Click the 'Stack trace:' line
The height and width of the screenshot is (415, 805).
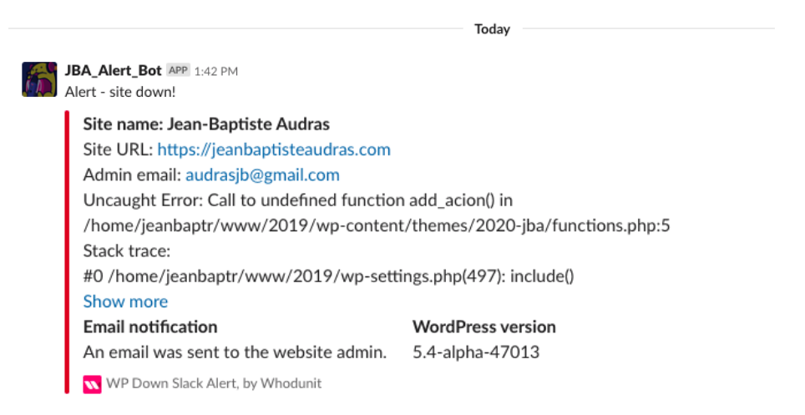(x=127, y=251)
